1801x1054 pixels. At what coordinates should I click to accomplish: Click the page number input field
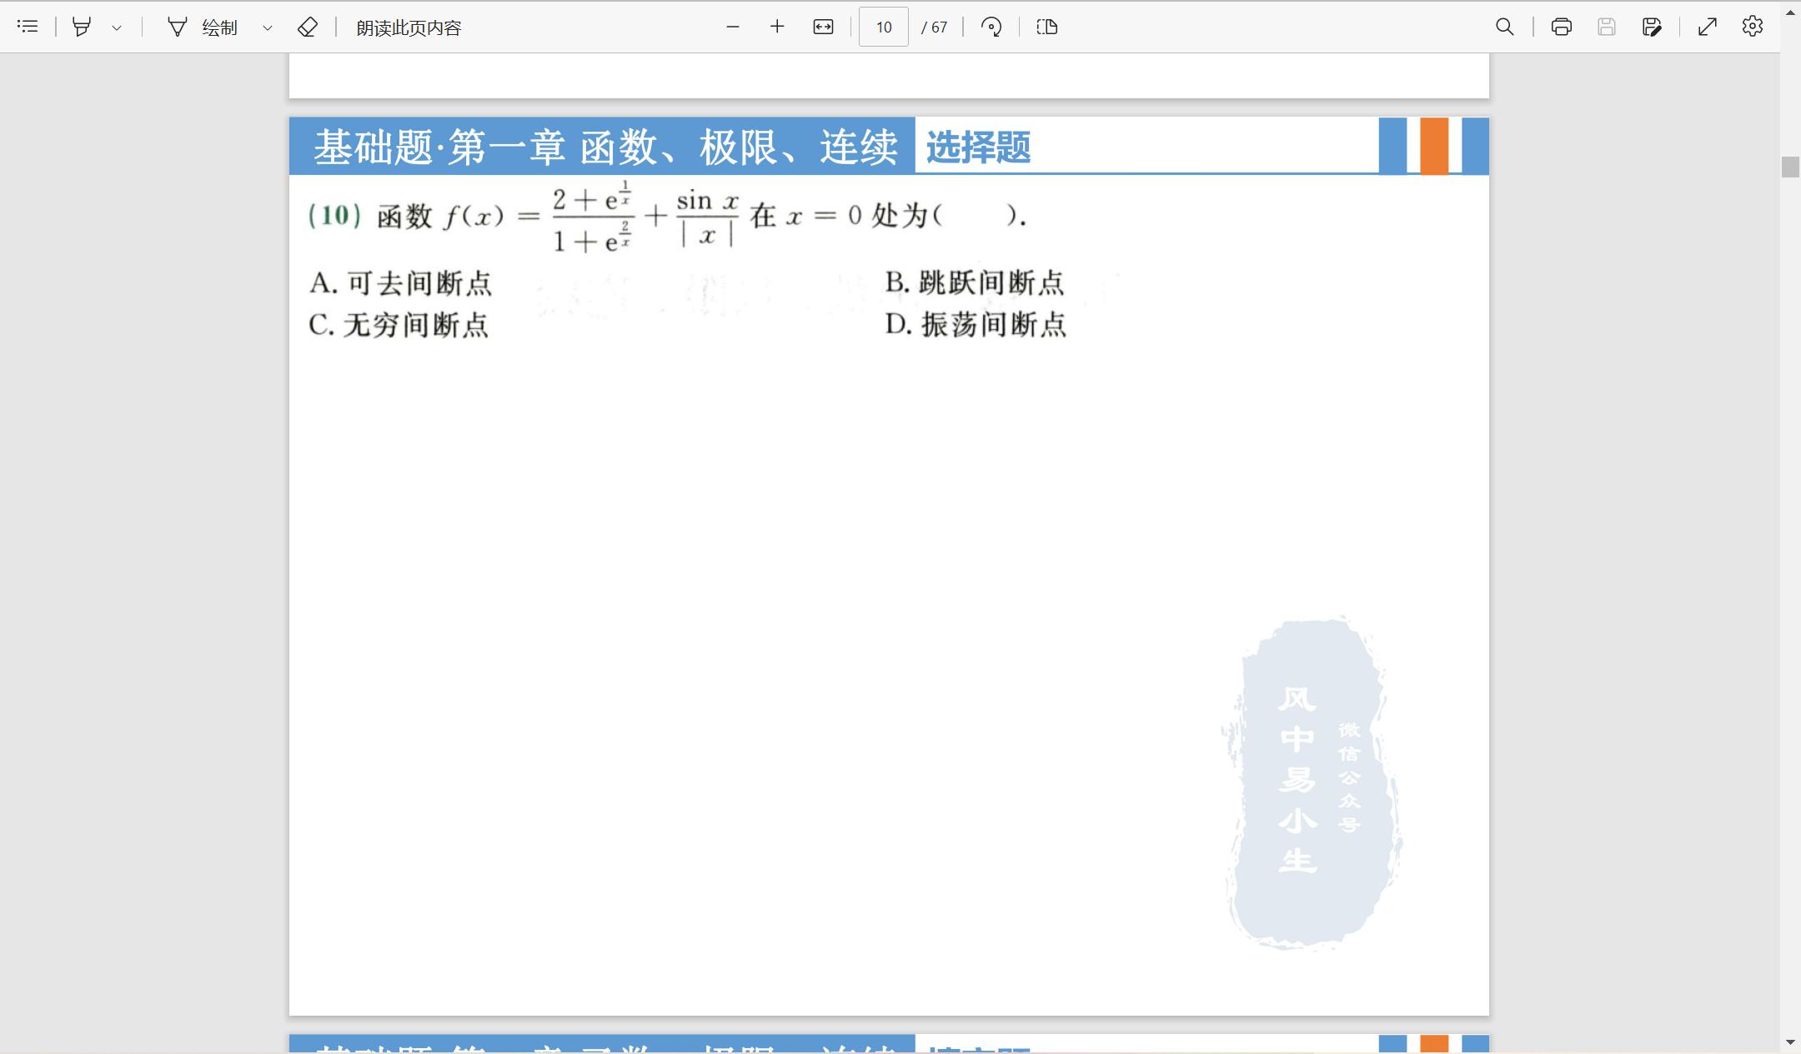(883, 27)
